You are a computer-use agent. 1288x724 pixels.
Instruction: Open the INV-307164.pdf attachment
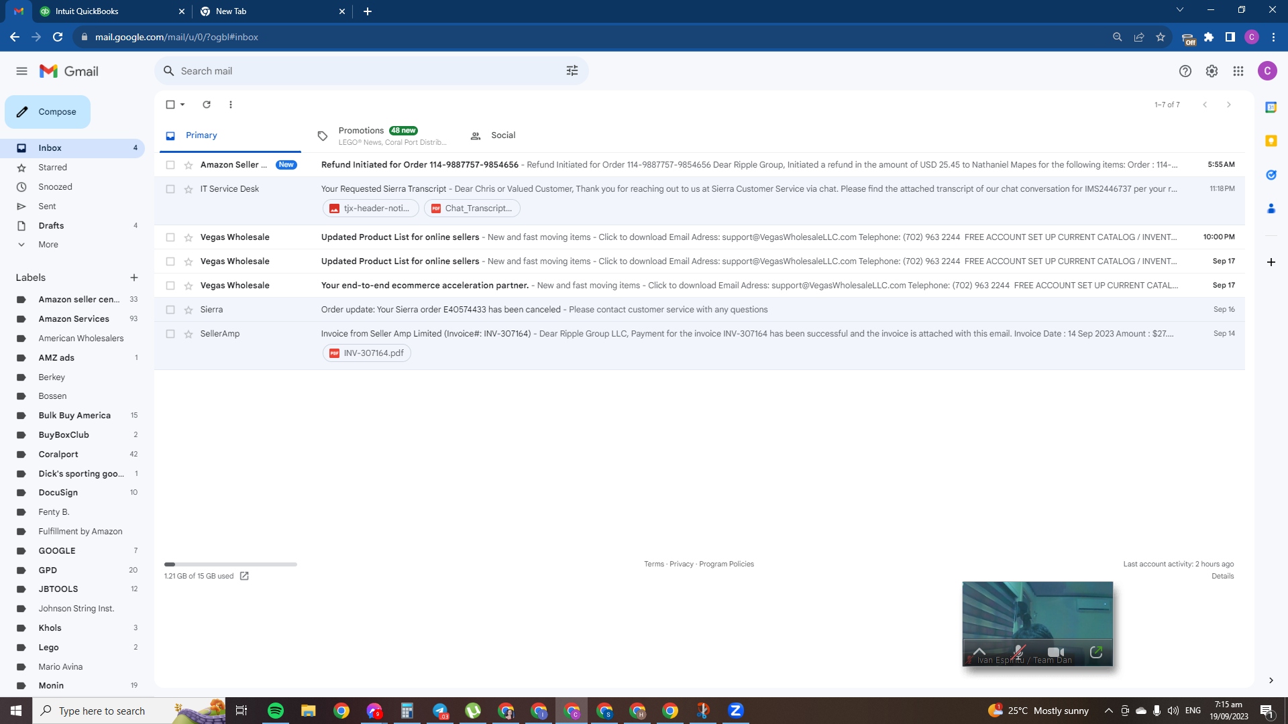(367, 353)
